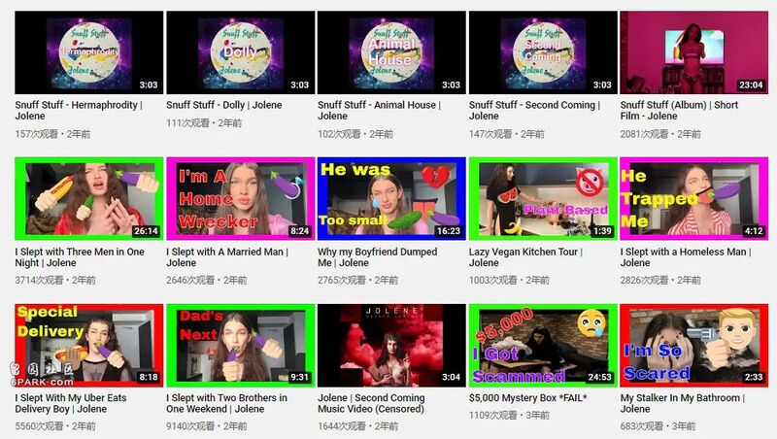Click title link Lazy Vegan Kitchen Tour | Jolene

(x=525, y=257)
